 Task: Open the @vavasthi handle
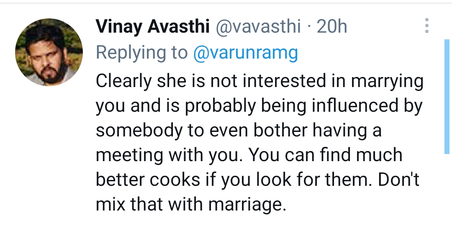258,26
